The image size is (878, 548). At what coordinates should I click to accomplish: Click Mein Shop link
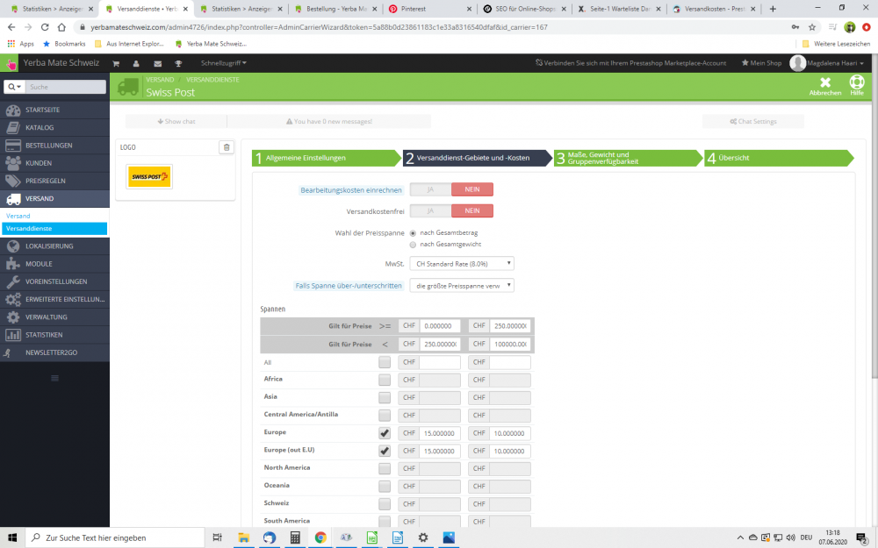tap(761, 63)
